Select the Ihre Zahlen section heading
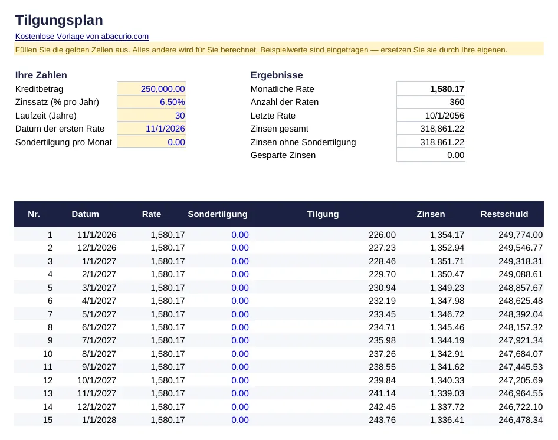 [x=41, y=75]
